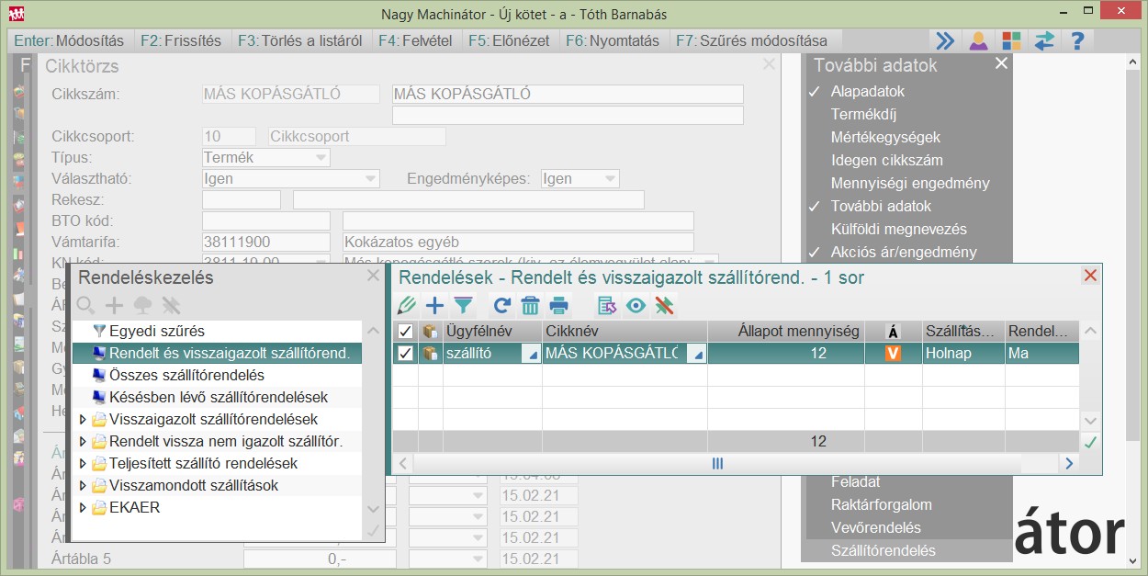Screen dimensions: 1148x576
Task: Open the filter funnel icon in Rendelések toolbar
Action: tap(463, 306)
